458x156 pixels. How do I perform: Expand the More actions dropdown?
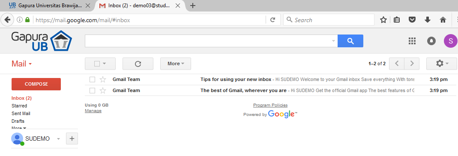coord(176,64)
